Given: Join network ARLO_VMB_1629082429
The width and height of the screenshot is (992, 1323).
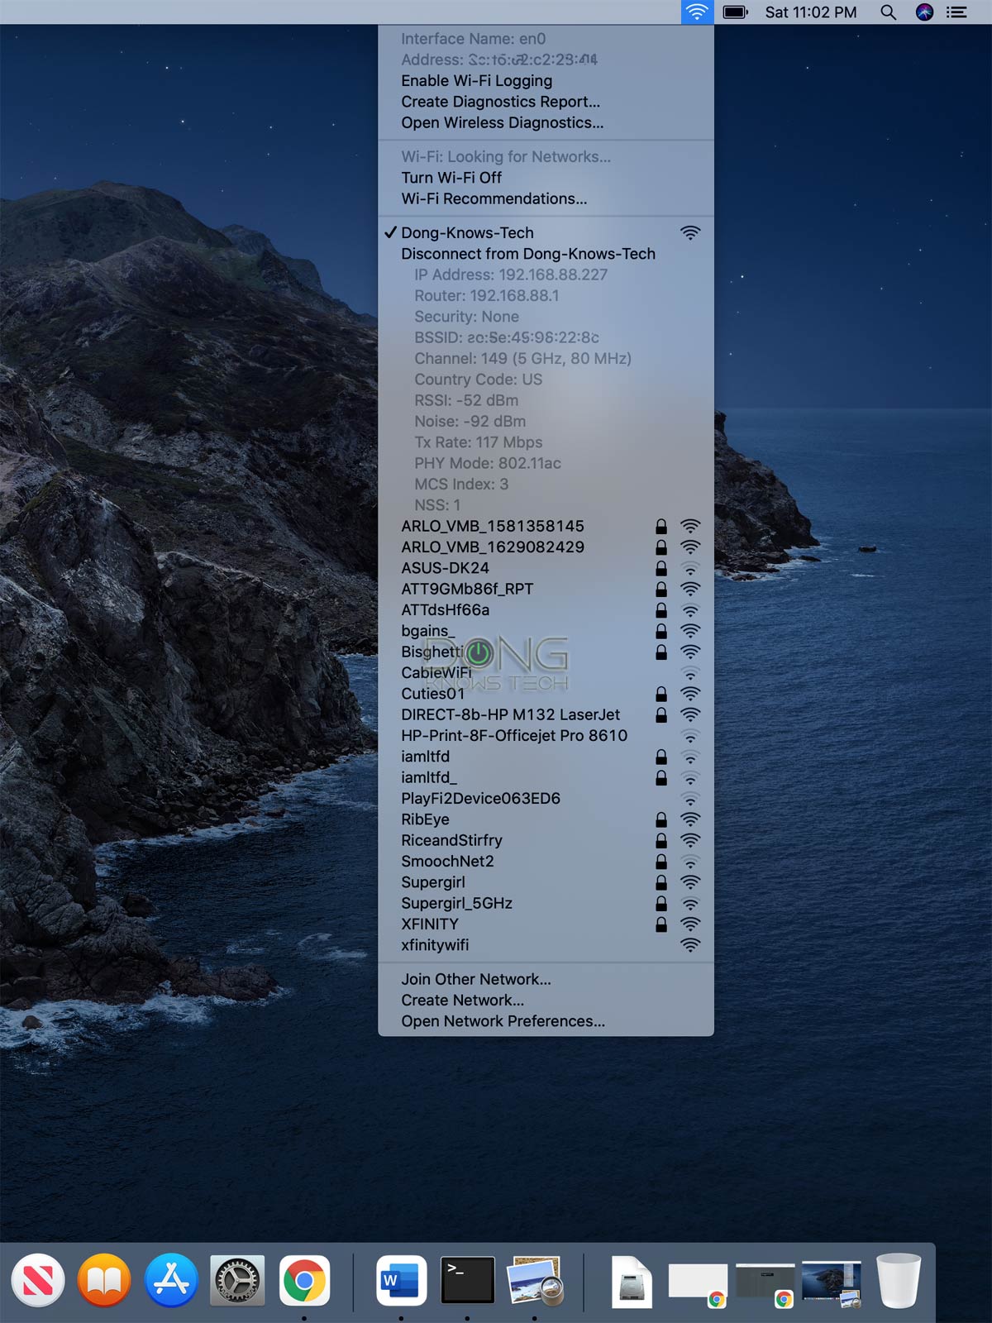Looking at the screenshot, I should 546,547.
